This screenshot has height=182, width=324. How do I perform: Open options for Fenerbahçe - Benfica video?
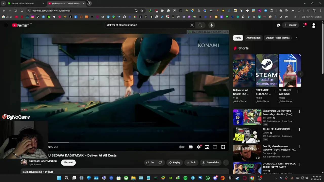click(299, 111)
